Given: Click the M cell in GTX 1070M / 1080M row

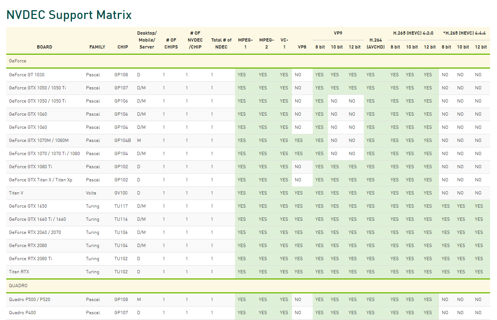Looking at the screenshot, I should [x=139, y=140].
